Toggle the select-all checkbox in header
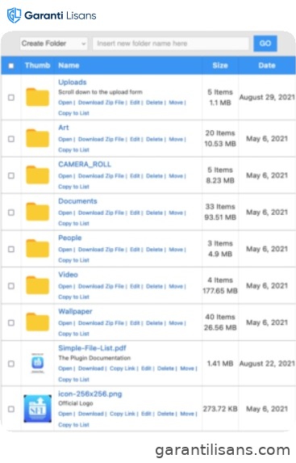The width and height of the screenshot is (296, 463). [x=11, y=65]
